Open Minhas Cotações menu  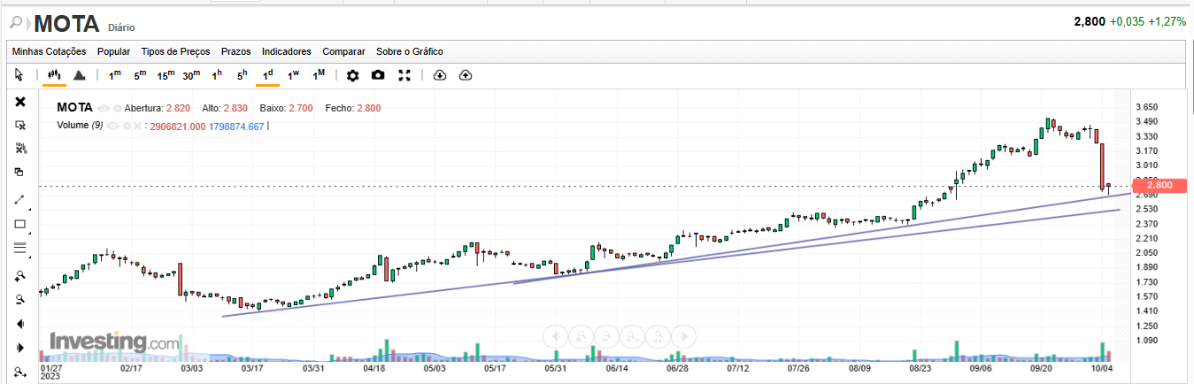click(50, 51)
